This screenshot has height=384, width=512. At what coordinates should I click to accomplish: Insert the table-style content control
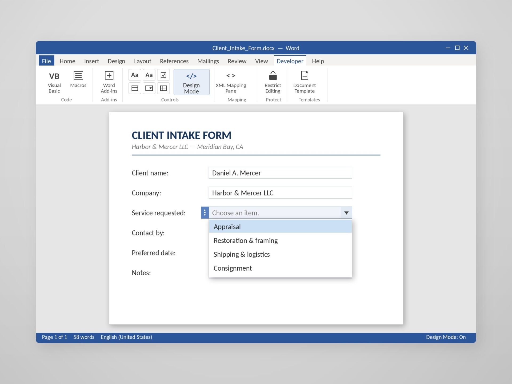[163, 88]
